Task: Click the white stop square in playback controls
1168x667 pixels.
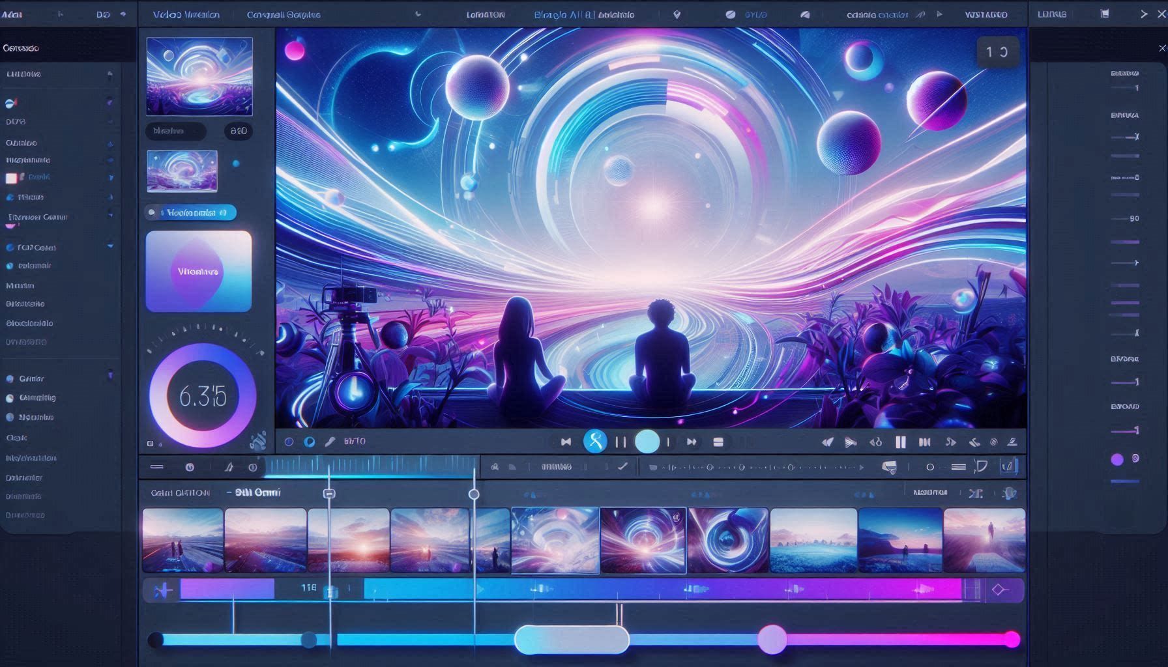Action: 718,442
